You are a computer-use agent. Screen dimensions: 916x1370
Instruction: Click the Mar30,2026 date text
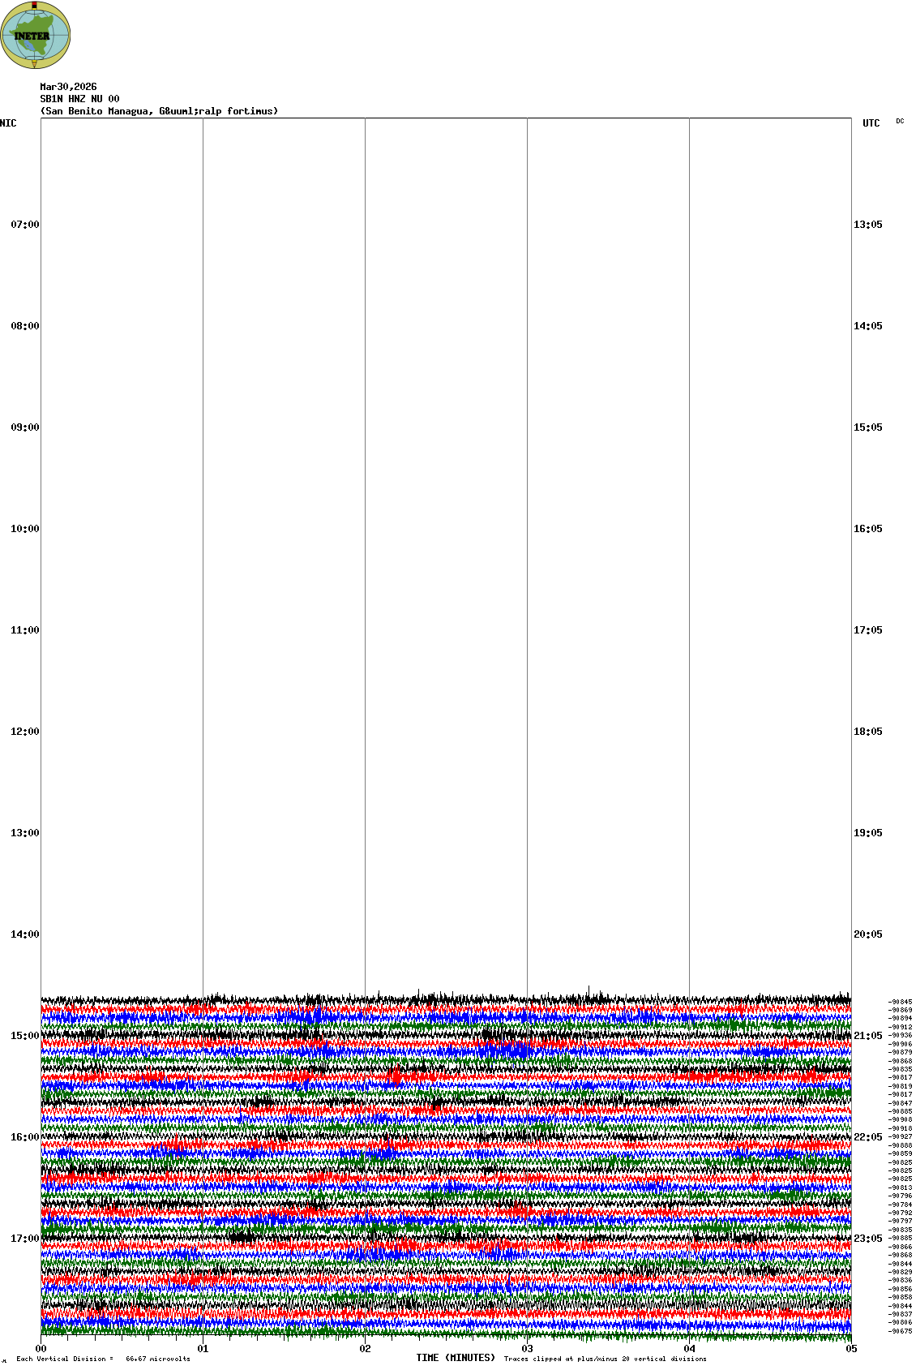click(68, 87)
